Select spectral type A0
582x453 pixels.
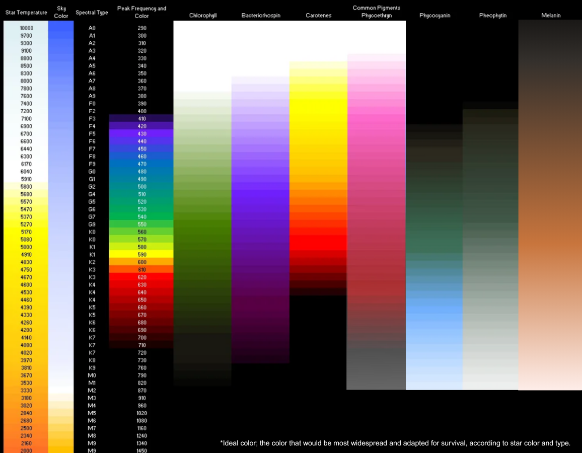[92, 28]
